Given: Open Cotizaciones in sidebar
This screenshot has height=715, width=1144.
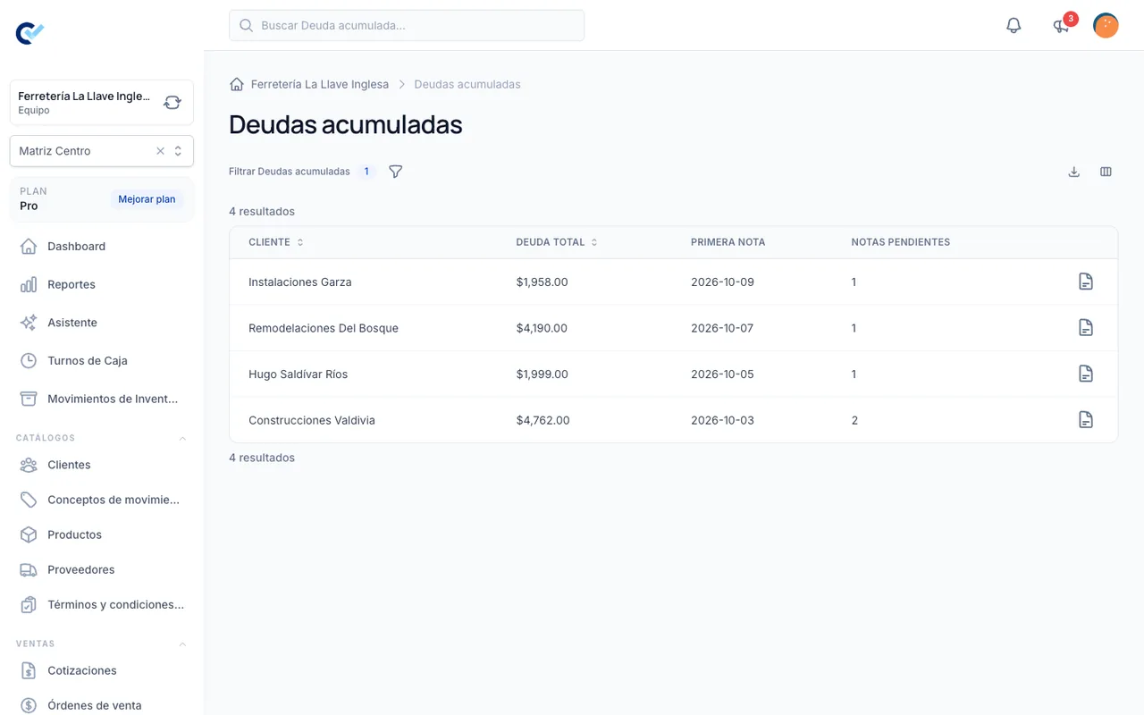Looking at the screenshot, I should point(102,670).
